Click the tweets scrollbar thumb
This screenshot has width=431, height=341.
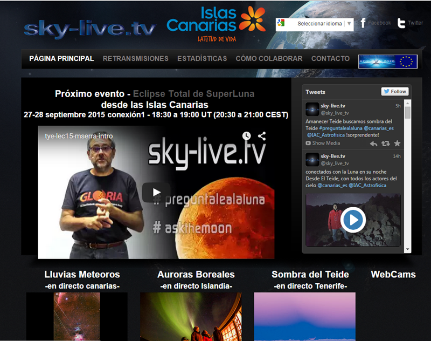click(x=407, y=113)
